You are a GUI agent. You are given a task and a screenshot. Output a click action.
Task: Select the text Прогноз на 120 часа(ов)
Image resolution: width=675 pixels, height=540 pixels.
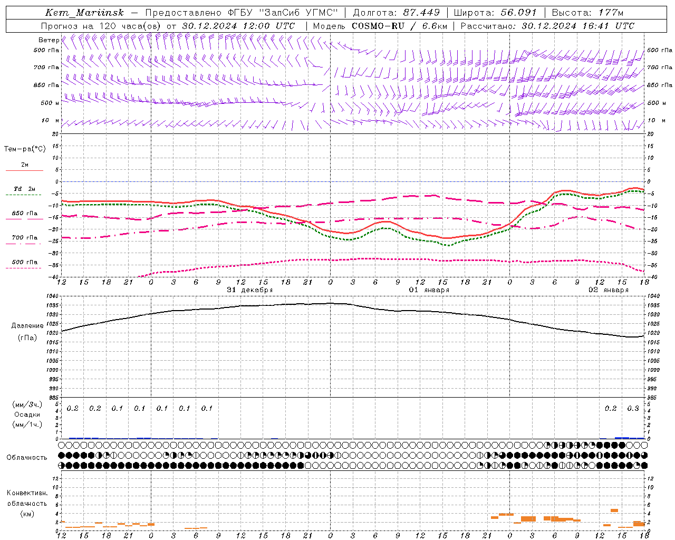(102, 26)
